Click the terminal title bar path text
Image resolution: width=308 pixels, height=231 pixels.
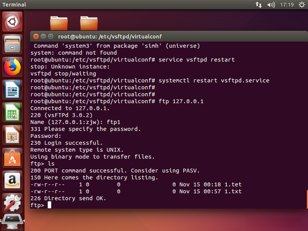pos(110,37)
